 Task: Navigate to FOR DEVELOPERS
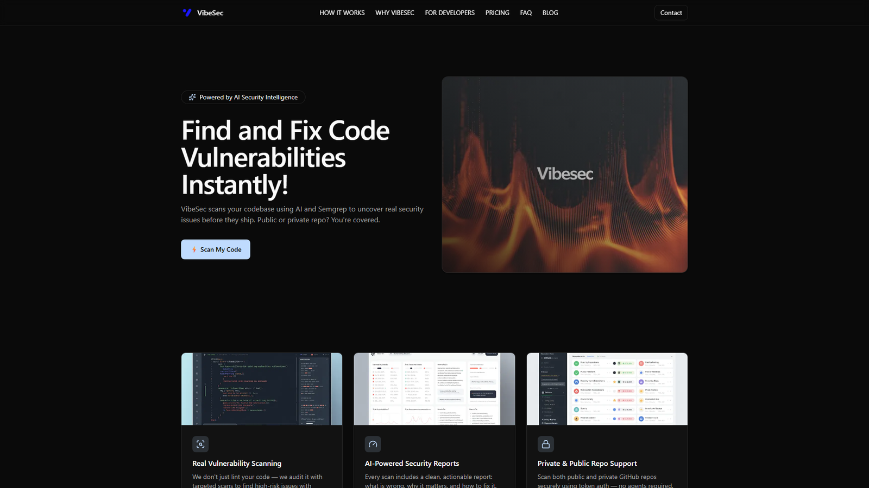450,12
